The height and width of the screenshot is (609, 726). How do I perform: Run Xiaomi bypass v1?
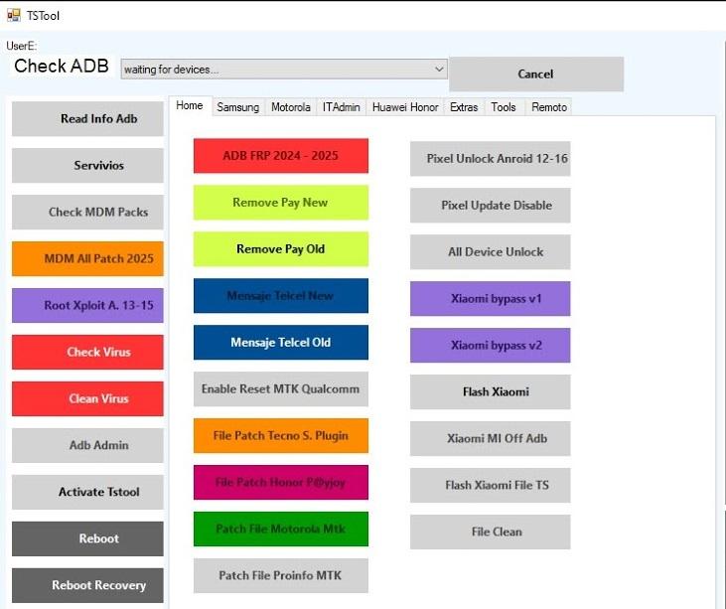point(491,299)
